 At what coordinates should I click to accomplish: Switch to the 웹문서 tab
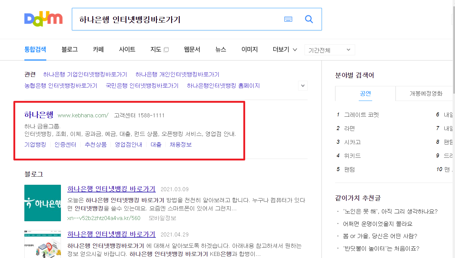click(x=192, y=49)
